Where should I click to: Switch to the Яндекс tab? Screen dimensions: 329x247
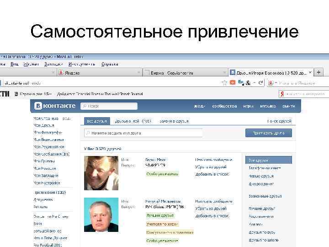100,73
